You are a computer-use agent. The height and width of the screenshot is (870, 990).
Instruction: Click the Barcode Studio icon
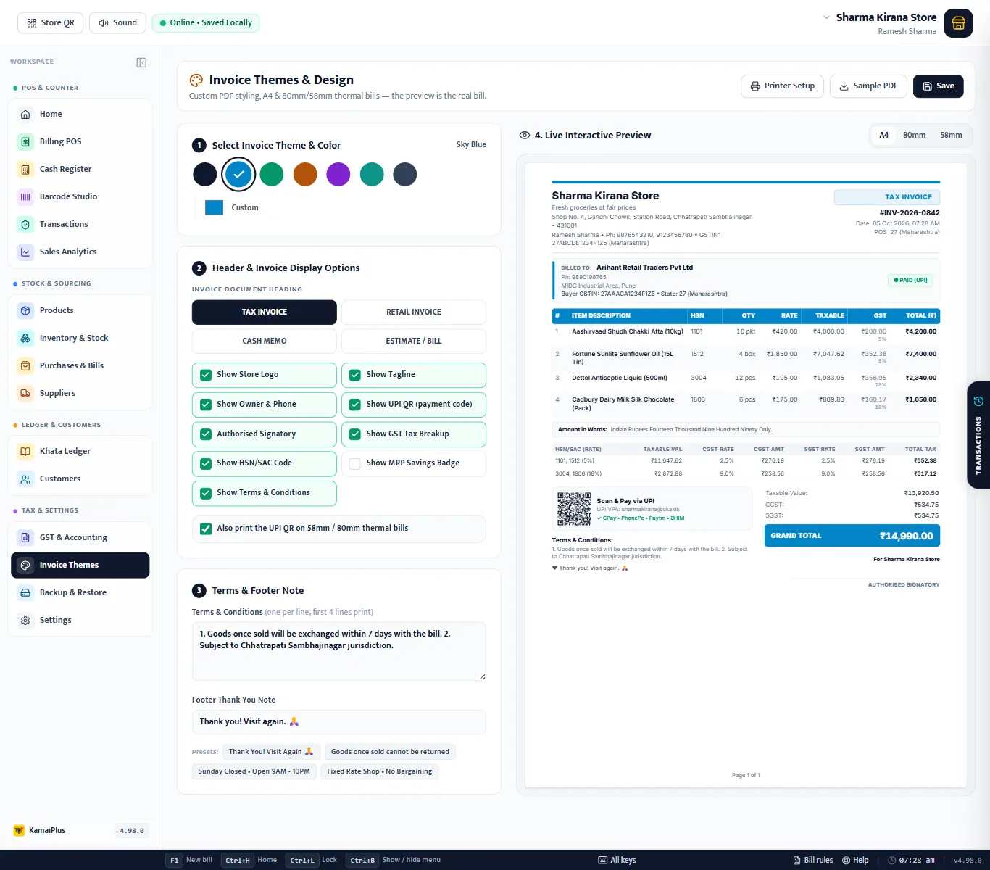(25, 196)
